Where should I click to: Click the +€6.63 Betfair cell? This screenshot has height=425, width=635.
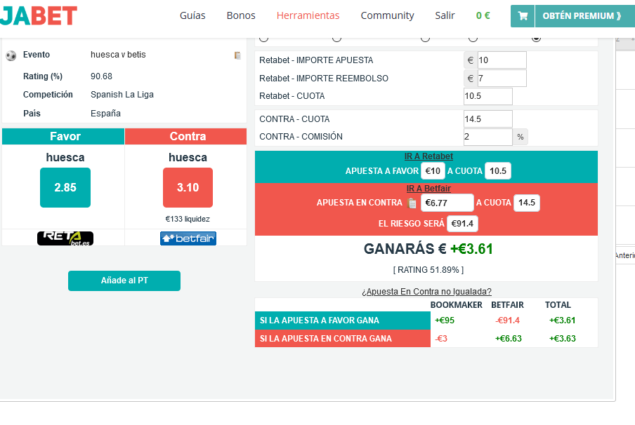tap(509, 339)
